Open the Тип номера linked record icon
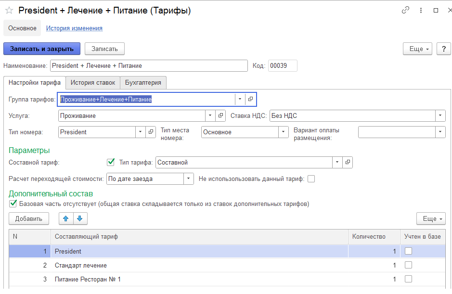This screenshot has width=452, height=294. 151,132
